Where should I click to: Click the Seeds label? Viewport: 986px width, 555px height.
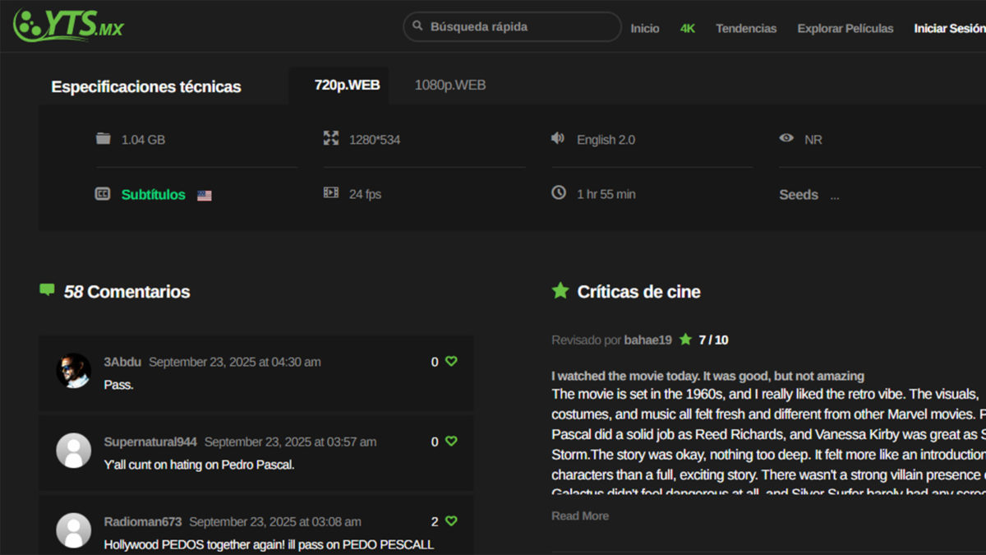point(799,195)
